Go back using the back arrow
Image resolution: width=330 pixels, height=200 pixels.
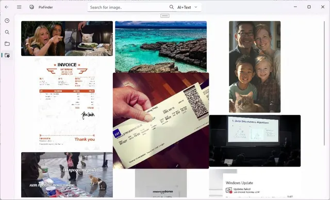tap(7, 7)
